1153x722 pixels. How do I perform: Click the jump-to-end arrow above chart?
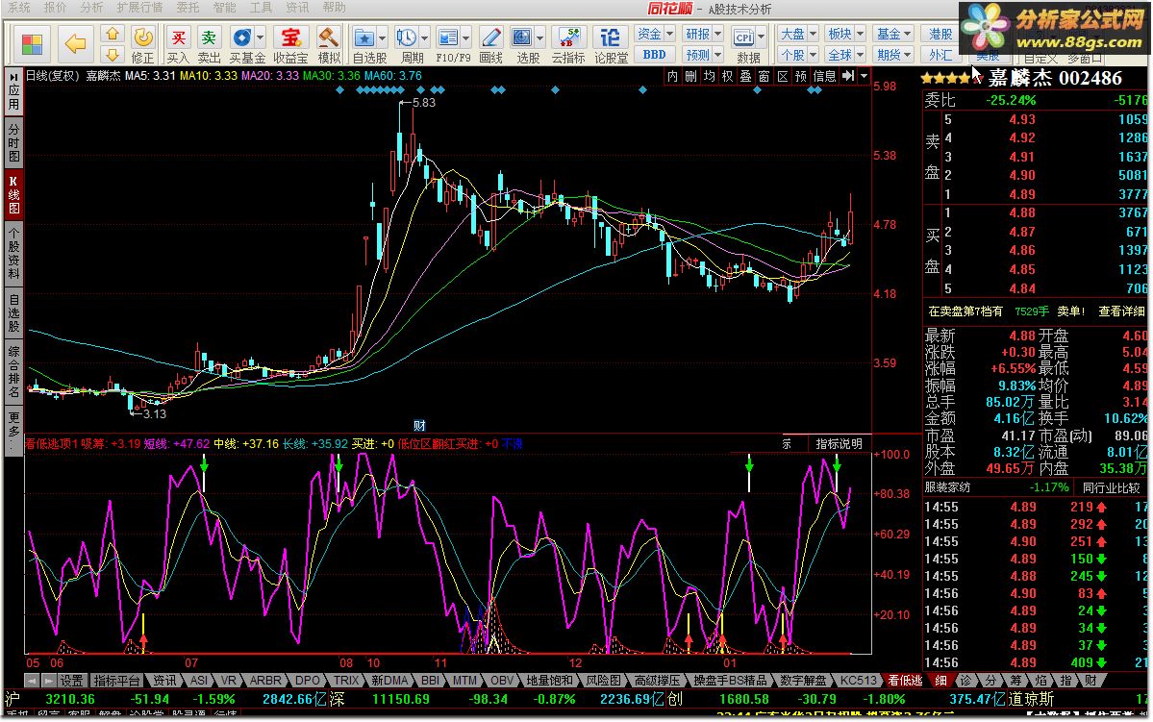(x=848, y=76)
